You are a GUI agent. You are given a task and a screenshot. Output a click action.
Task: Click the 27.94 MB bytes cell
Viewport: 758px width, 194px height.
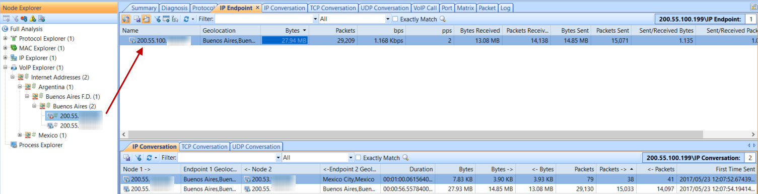(x=285, y=40)
